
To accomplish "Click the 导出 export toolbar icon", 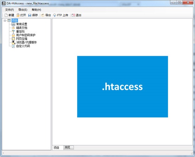I will pyautogui.click(x=43, y=15).
